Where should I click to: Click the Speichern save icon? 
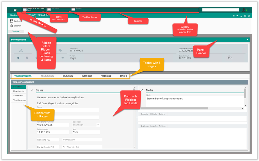12,21
